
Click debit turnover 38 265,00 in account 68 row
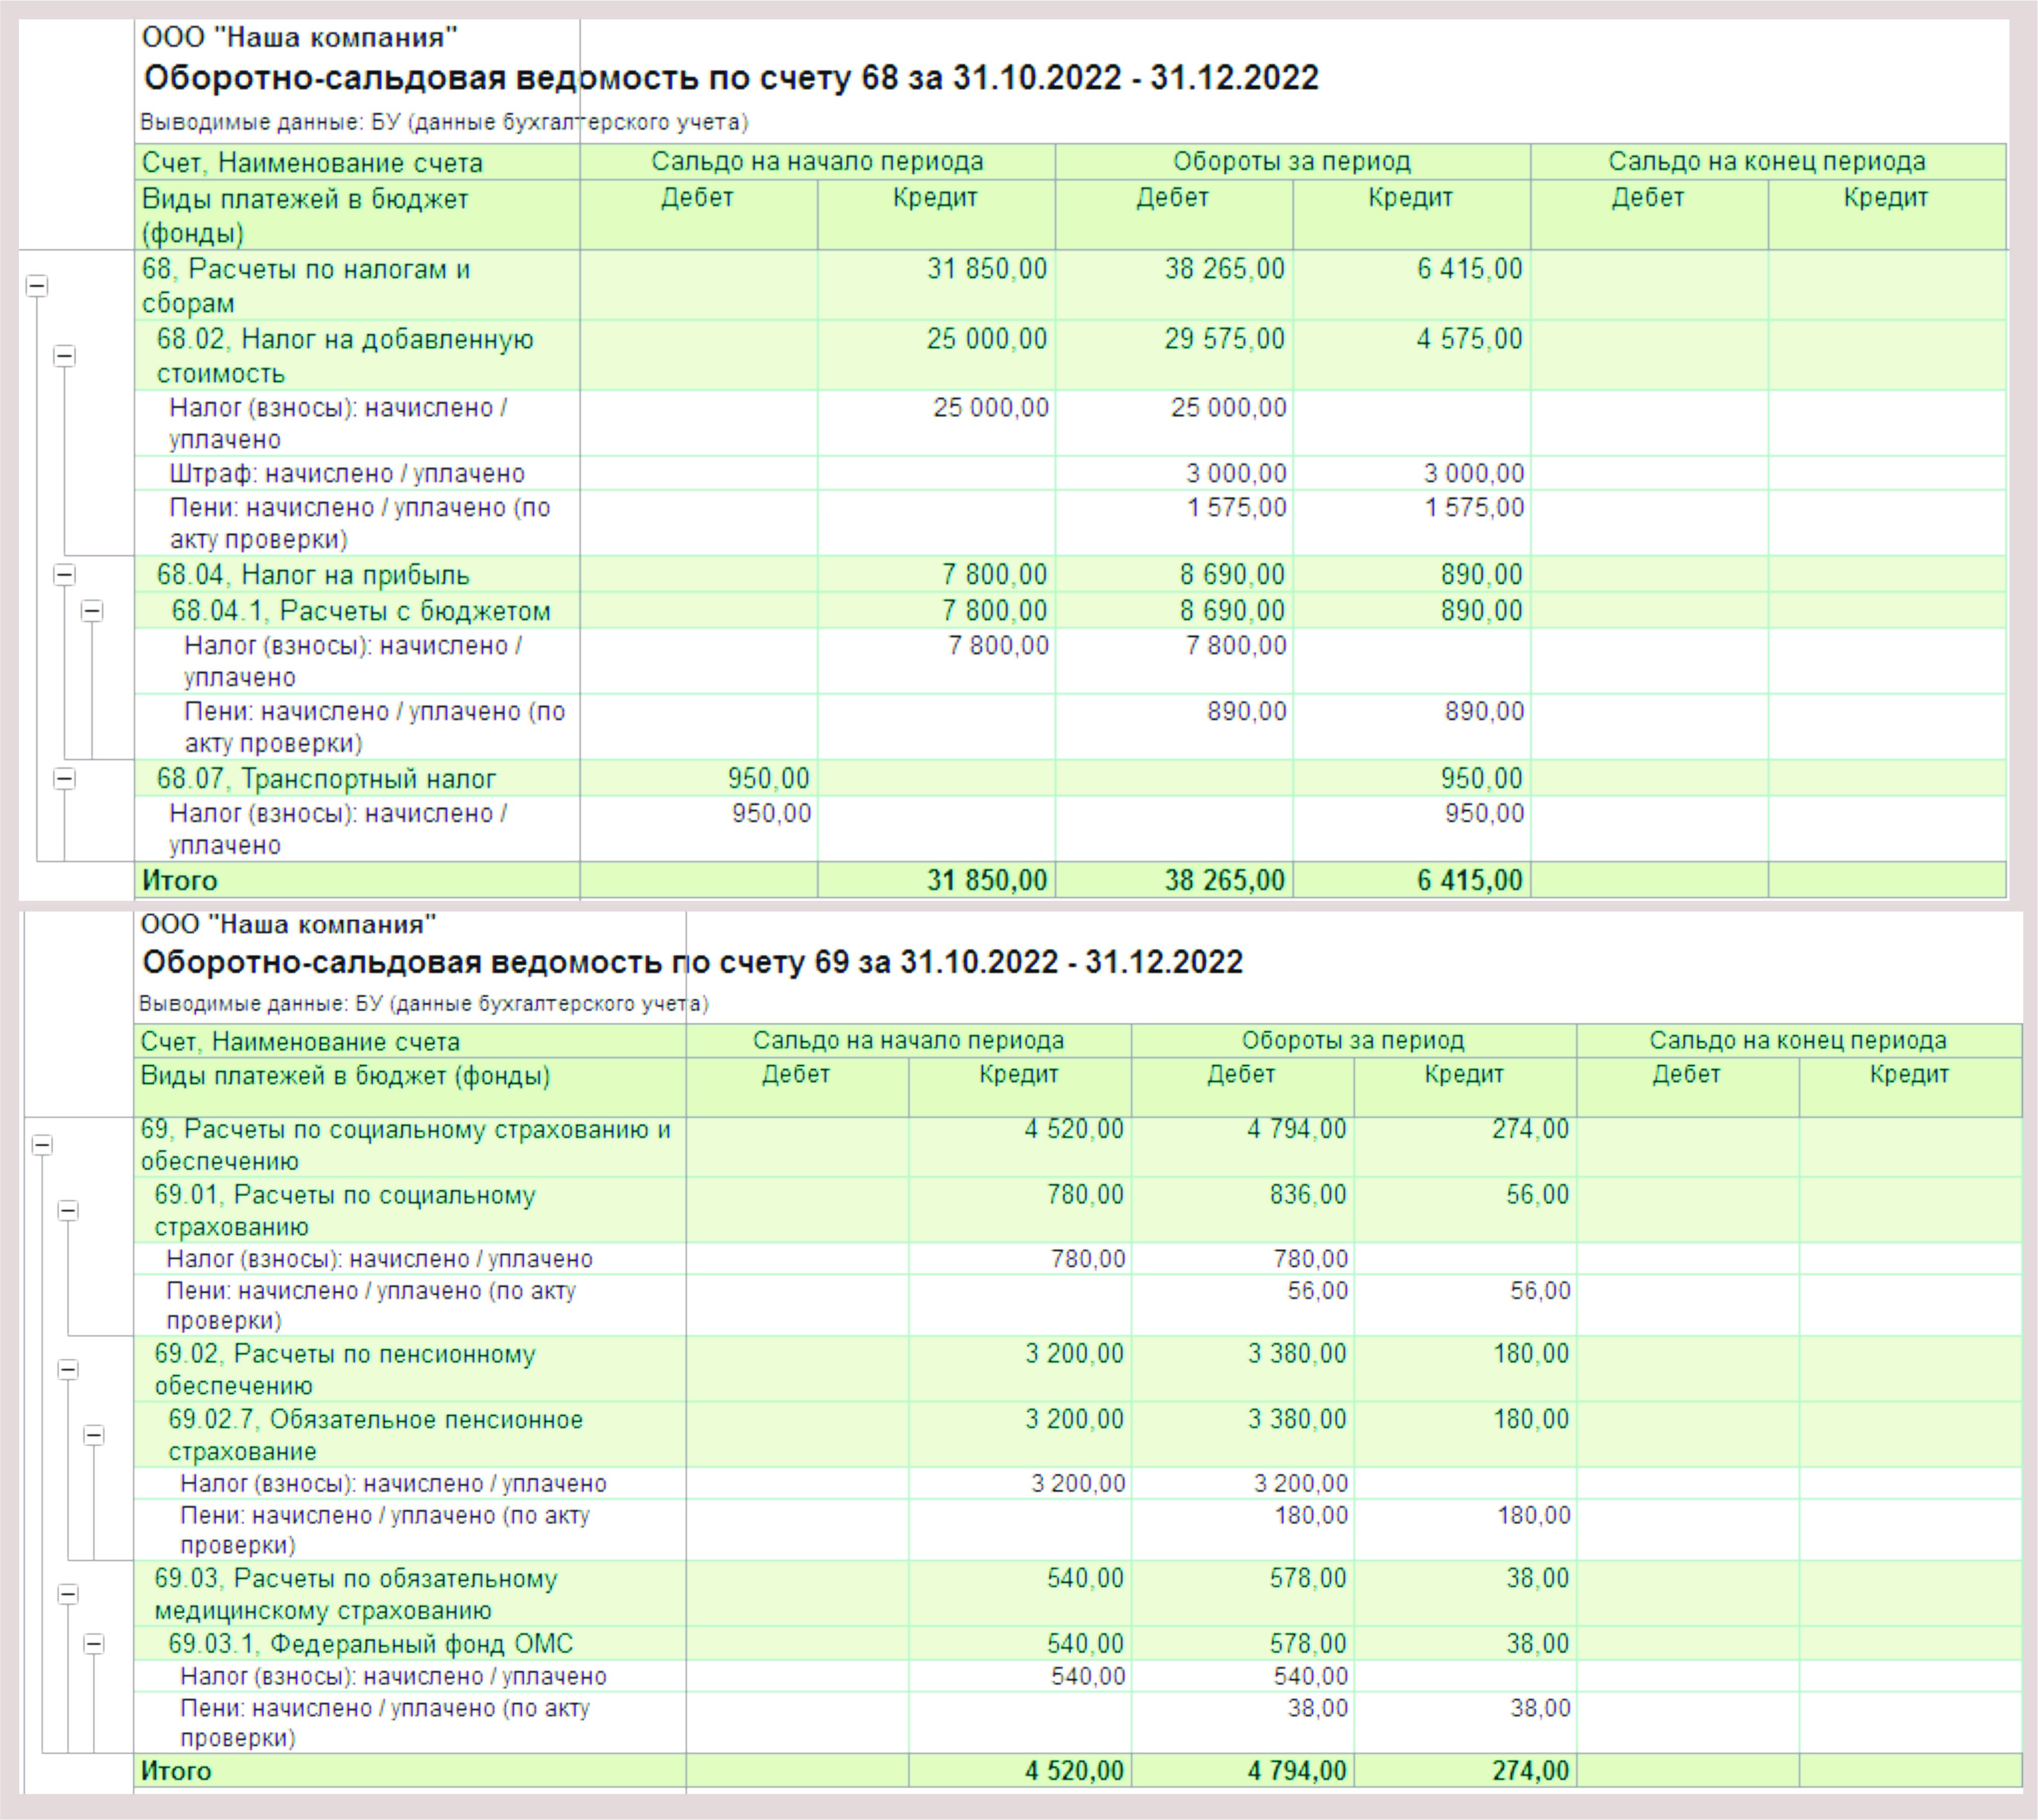(1224, 269)
